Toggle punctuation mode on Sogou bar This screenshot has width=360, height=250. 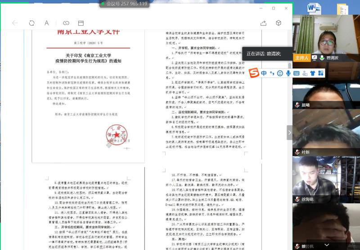272,73
